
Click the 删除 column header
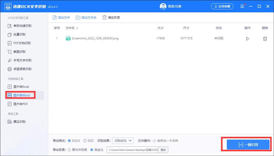pos(265,28)
